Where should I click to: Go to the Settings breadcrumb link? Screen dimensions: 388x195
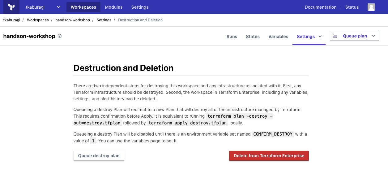pos(104,20)
